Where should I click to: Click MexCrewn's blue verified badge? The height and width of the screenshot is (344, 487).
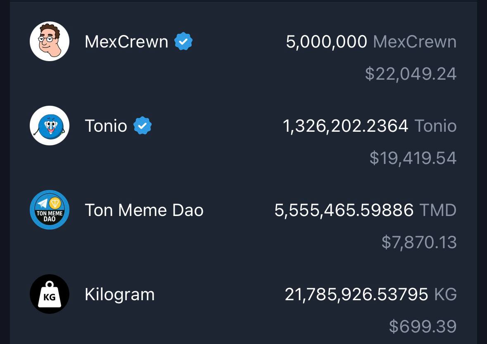[183, 41]
